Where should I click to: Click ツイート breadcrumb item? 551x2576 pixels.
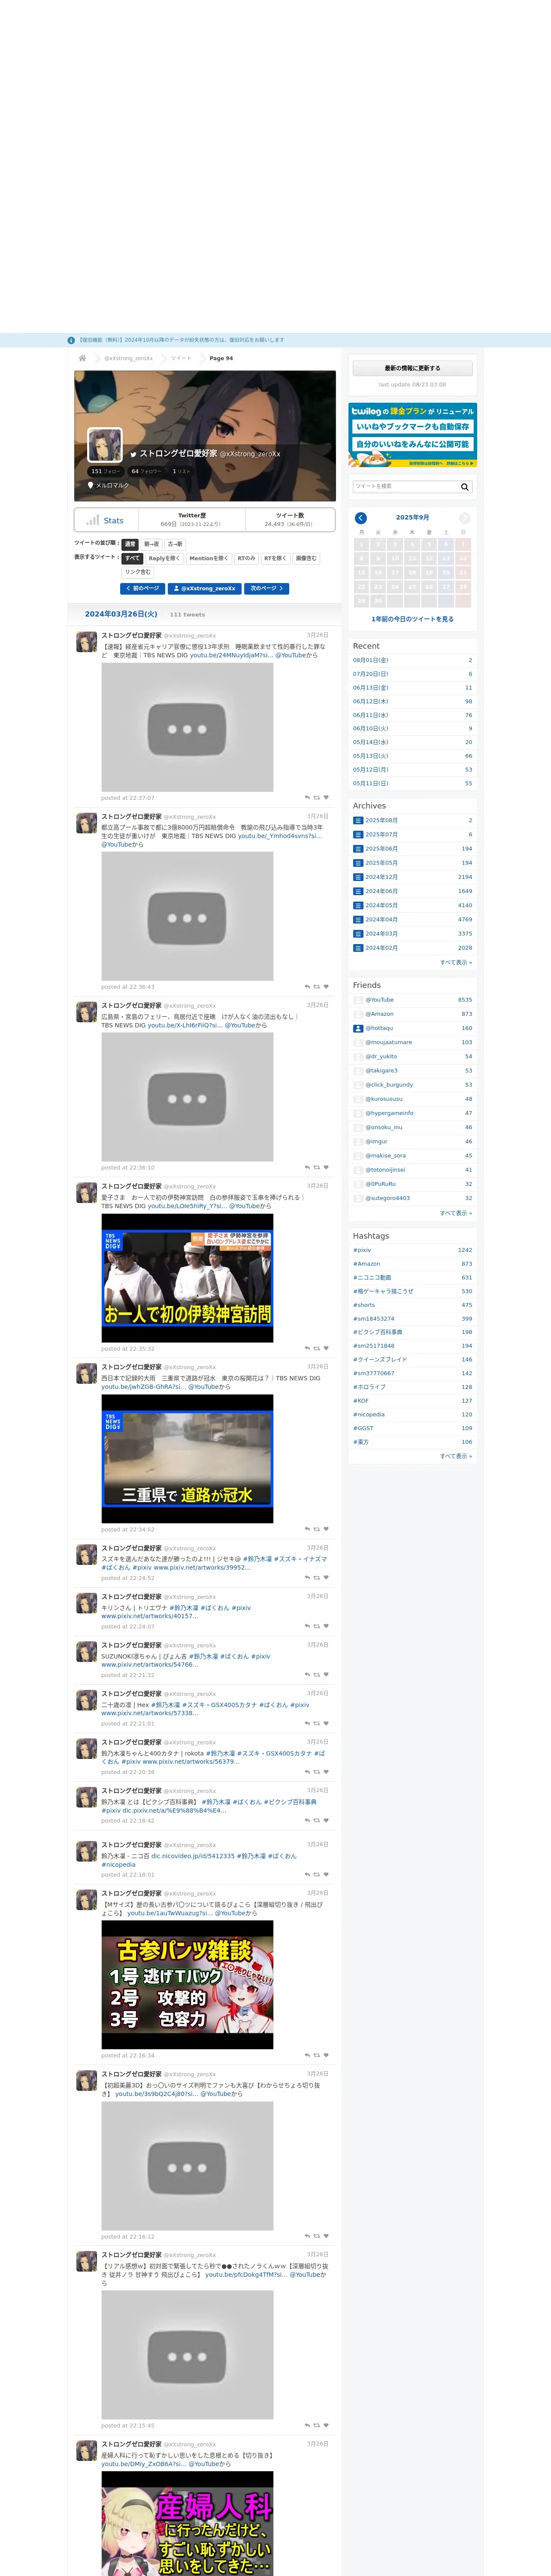coord(181,358)
